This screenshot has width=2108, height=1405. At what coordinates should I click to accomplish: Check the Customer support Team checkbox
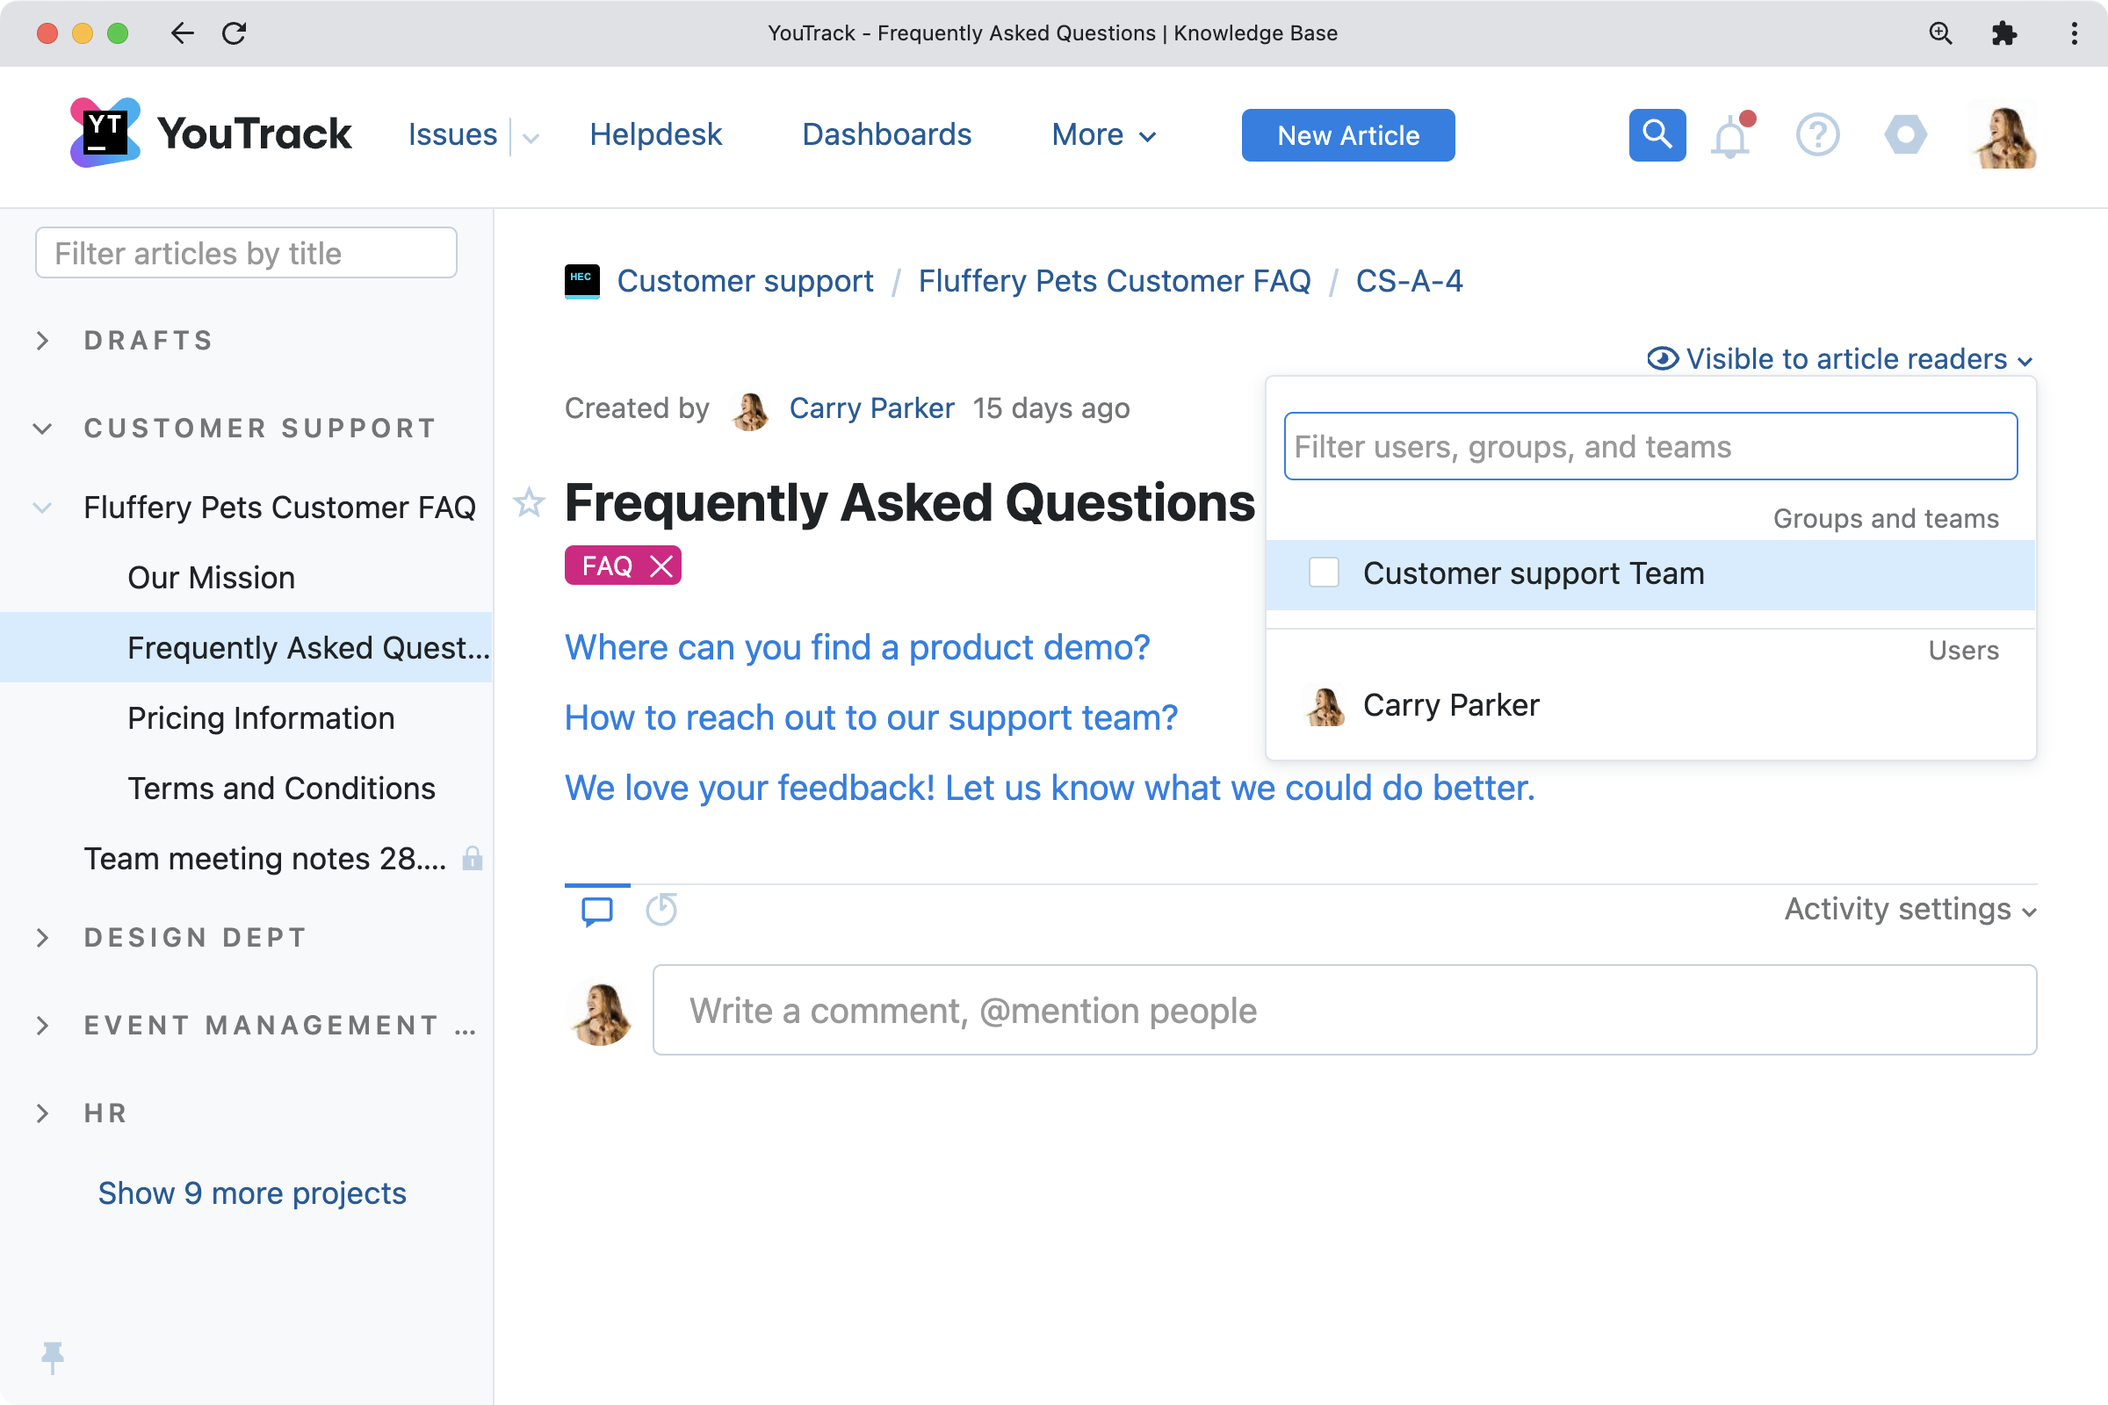click(1324, 573)
